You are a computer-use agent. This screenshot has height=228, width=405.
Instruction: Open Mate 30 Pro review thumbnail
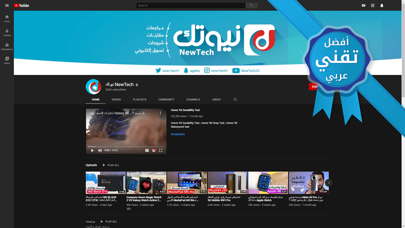(x=309, y=183)
